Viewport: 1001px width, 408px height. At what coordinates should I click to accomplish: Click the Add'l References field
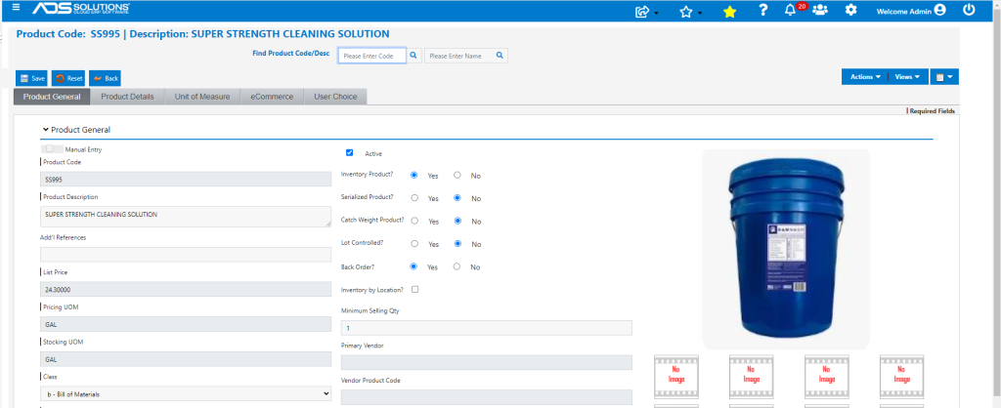186,255
